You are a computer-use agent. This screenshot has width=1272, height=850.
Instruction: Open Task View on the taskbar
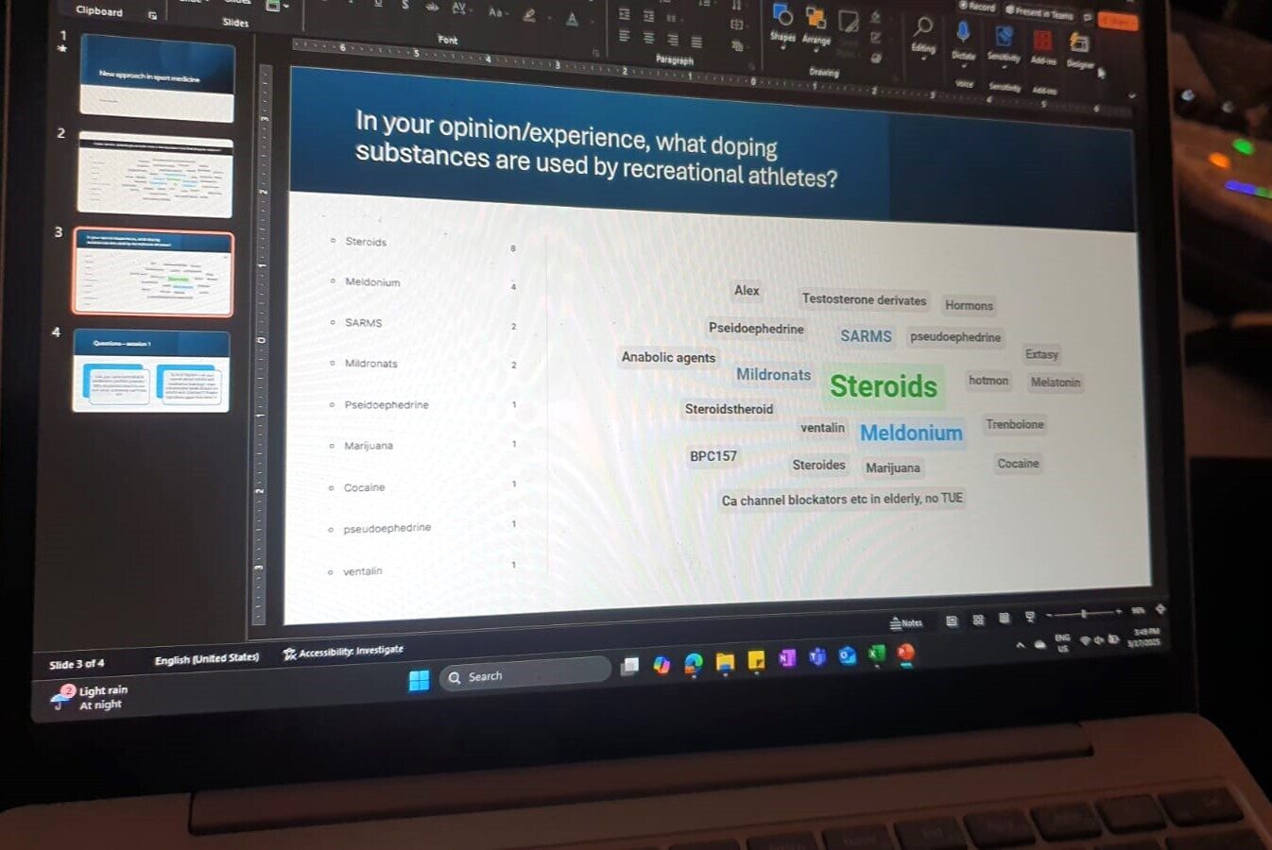coord(629,666)
